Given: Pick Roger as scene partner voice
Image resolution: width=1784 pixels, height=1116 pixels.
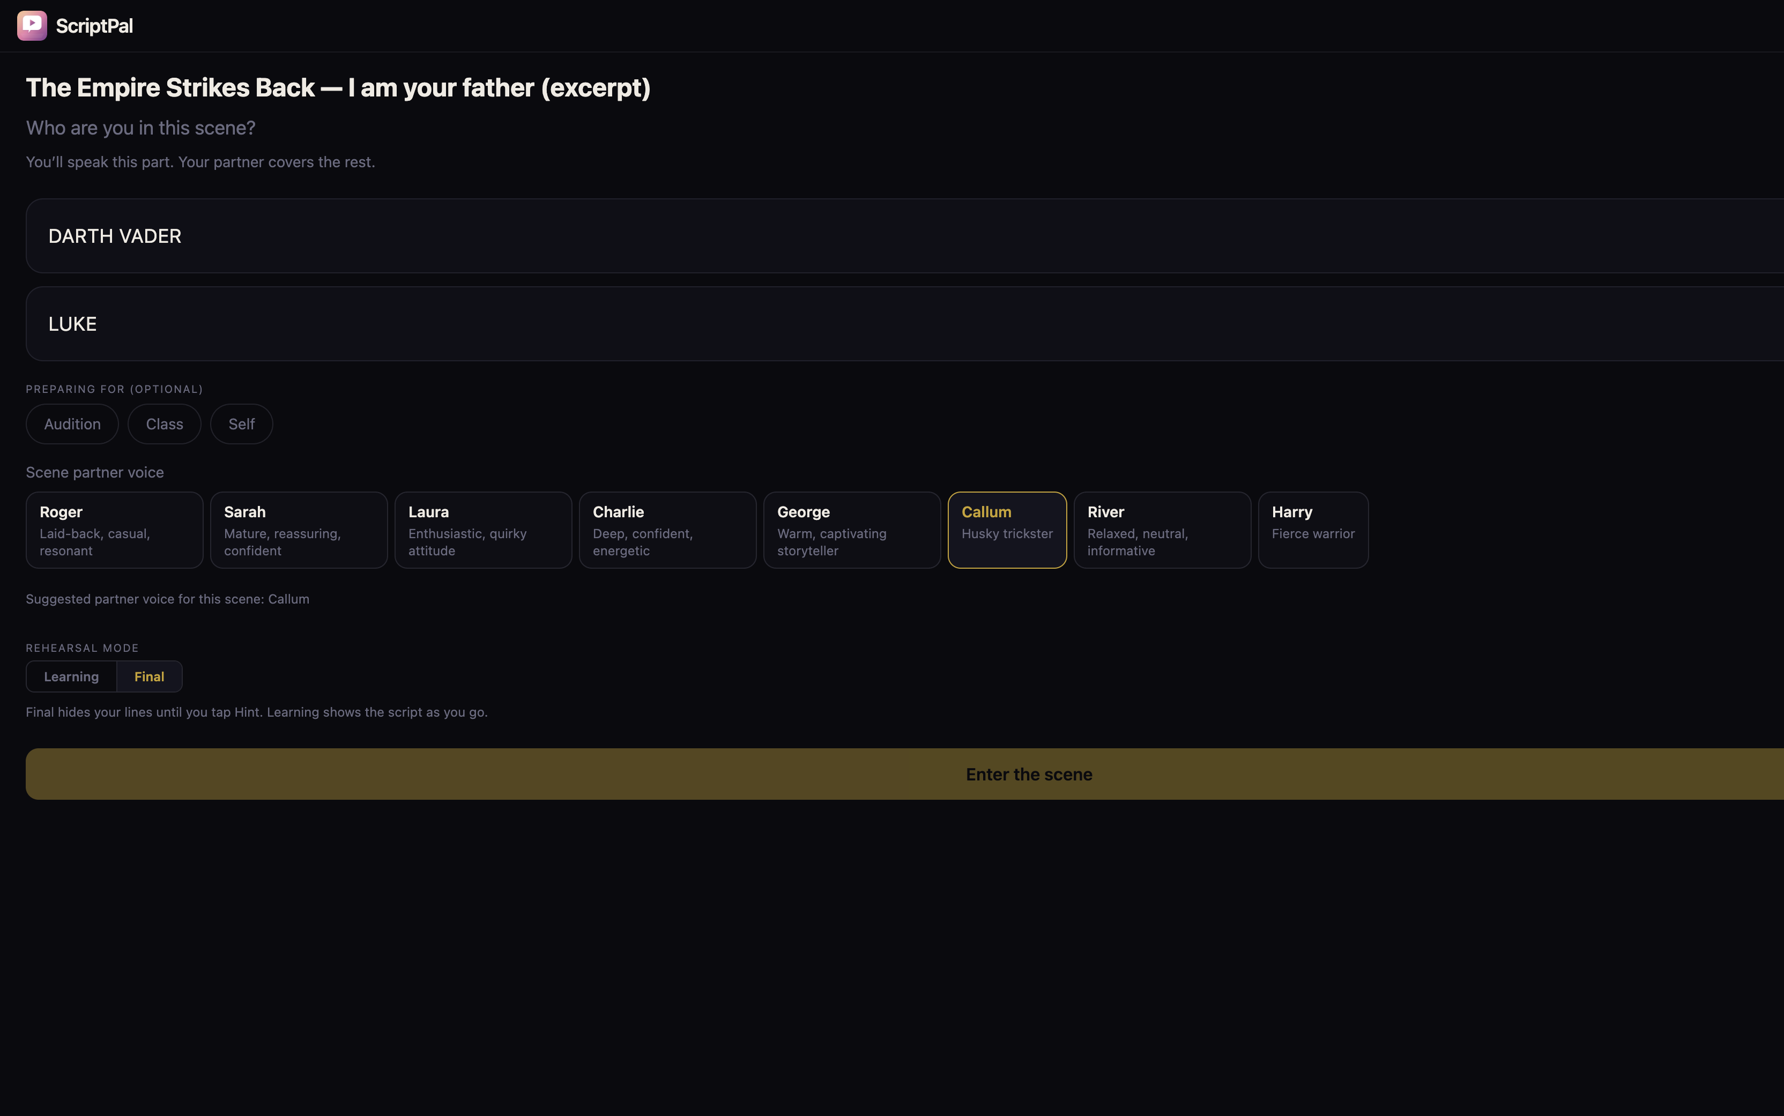Looking at the screenshot, I should pyautogui.click(x=114, y=530).
